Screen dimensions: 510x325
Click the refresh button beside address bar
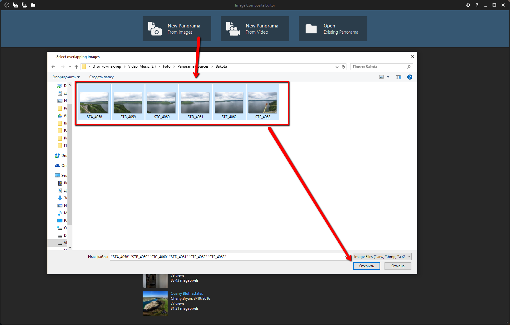click(x=343, y=67)
